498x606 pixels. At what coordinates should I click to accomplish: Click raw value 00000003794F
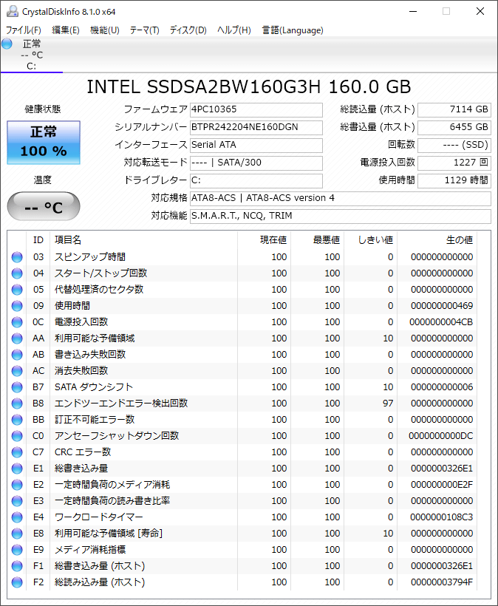coord(442,582)
